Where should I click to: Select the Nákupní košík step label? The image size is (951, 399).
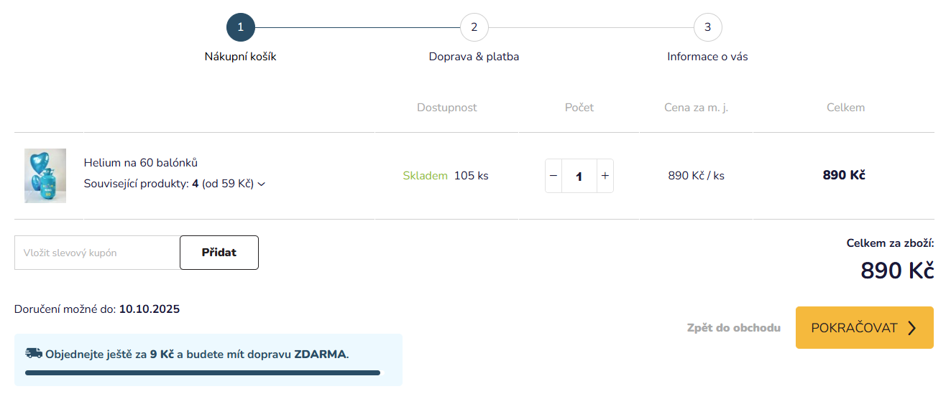241,57
